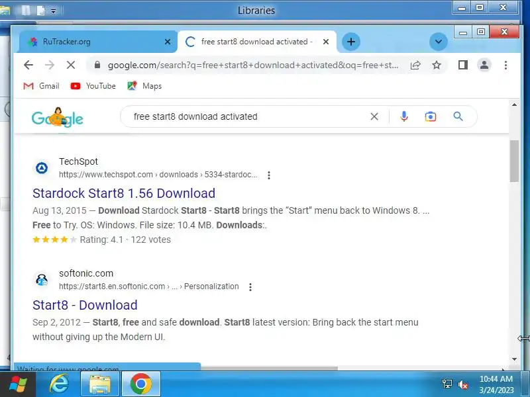This screenshot has width=530, height=397.
Task: Click the browser forward arrow
Action: coord(50,65)
